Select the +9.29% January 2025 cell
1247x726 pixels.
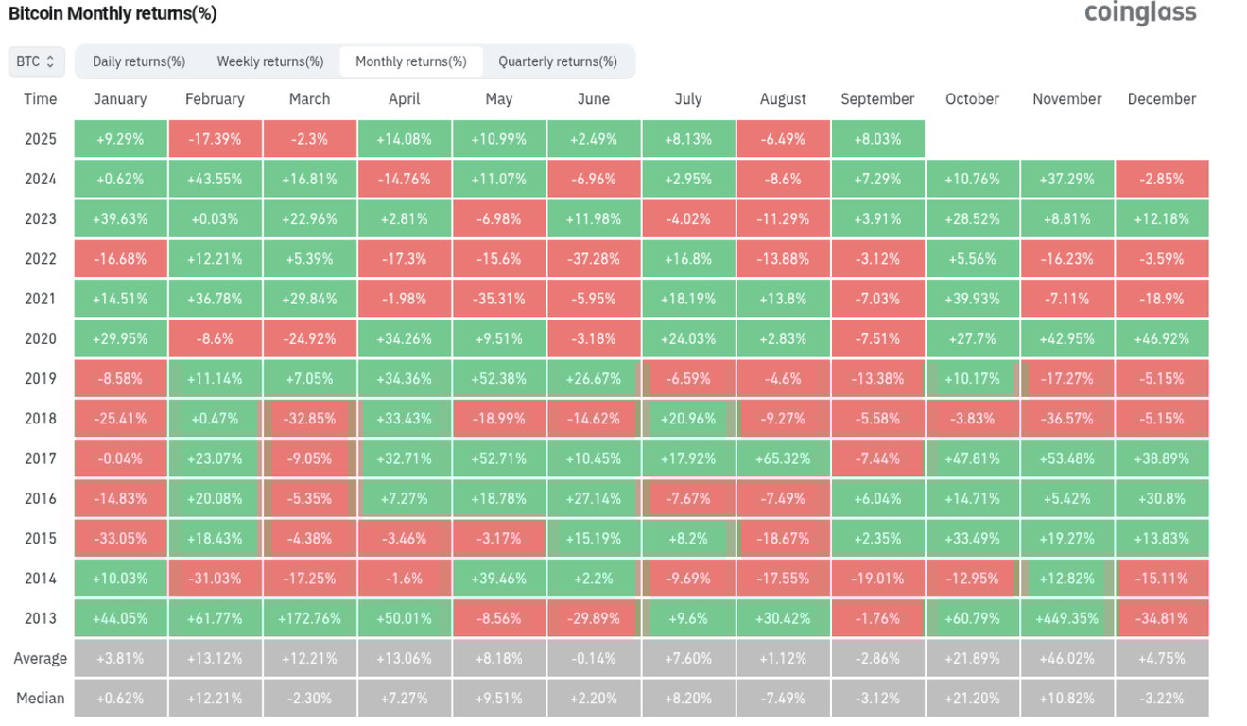(120, 138)
